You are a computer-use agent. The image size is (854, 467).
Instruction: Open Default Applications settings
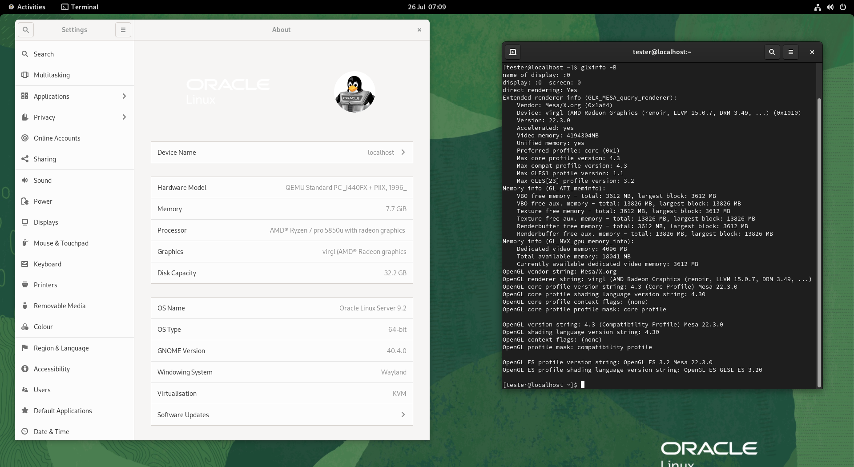tap(74, 411)
